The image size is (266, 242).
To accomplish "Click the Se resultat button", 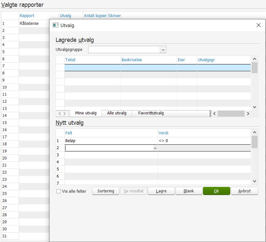I will click(133, 191).
